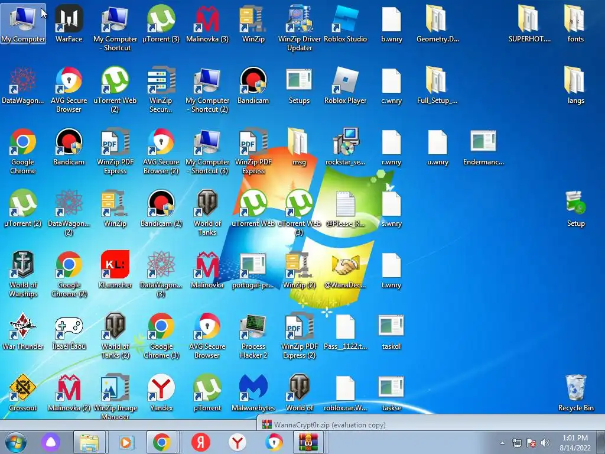Select the WinZip Driver Updater icon

point(300,28)
